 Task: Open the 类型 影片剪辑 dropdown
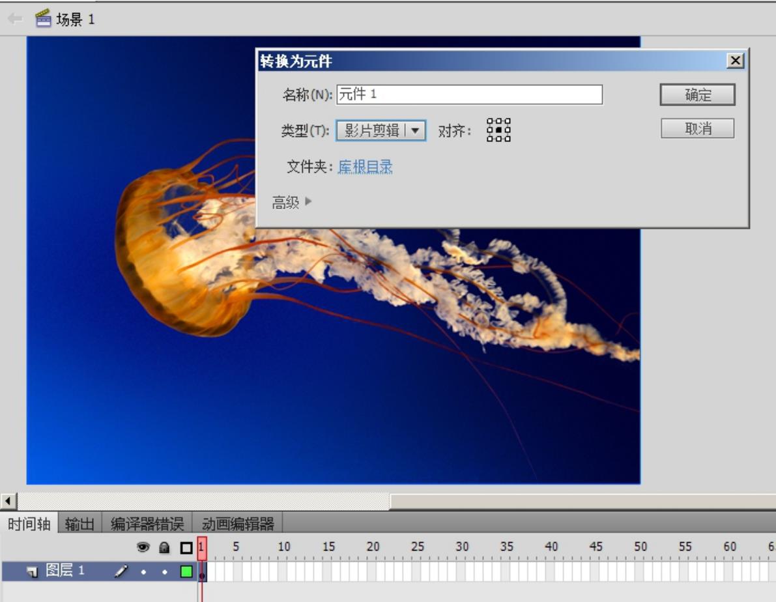pyautogui.click(x=381, y=130)
